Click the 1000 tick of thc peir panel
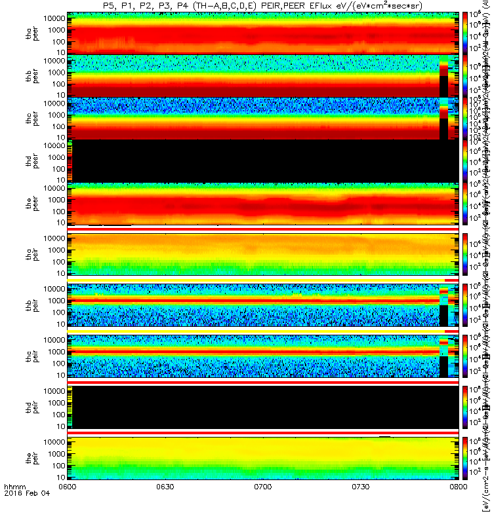 coord(56,352)
